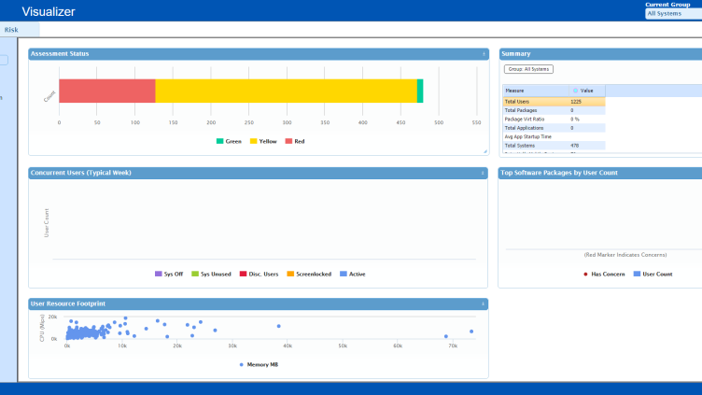Toggle the Sys Off legend entry

point(169,275)
